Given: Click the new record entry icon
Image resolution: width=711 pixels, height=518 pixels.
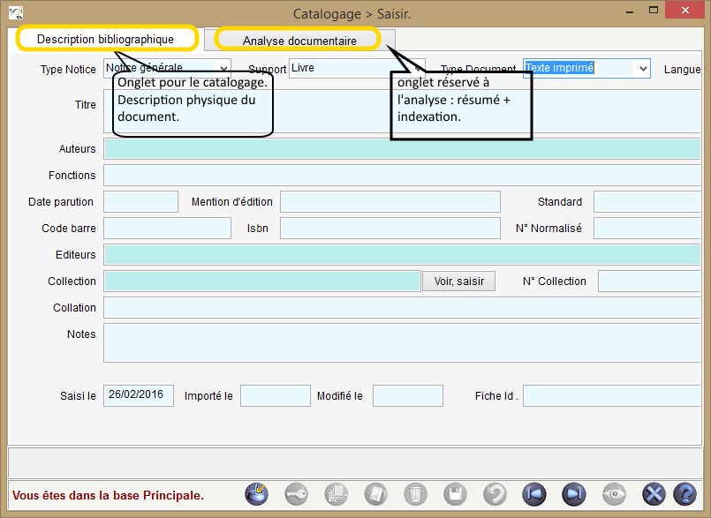Looking at the screenshot, I should click(256, 494).
